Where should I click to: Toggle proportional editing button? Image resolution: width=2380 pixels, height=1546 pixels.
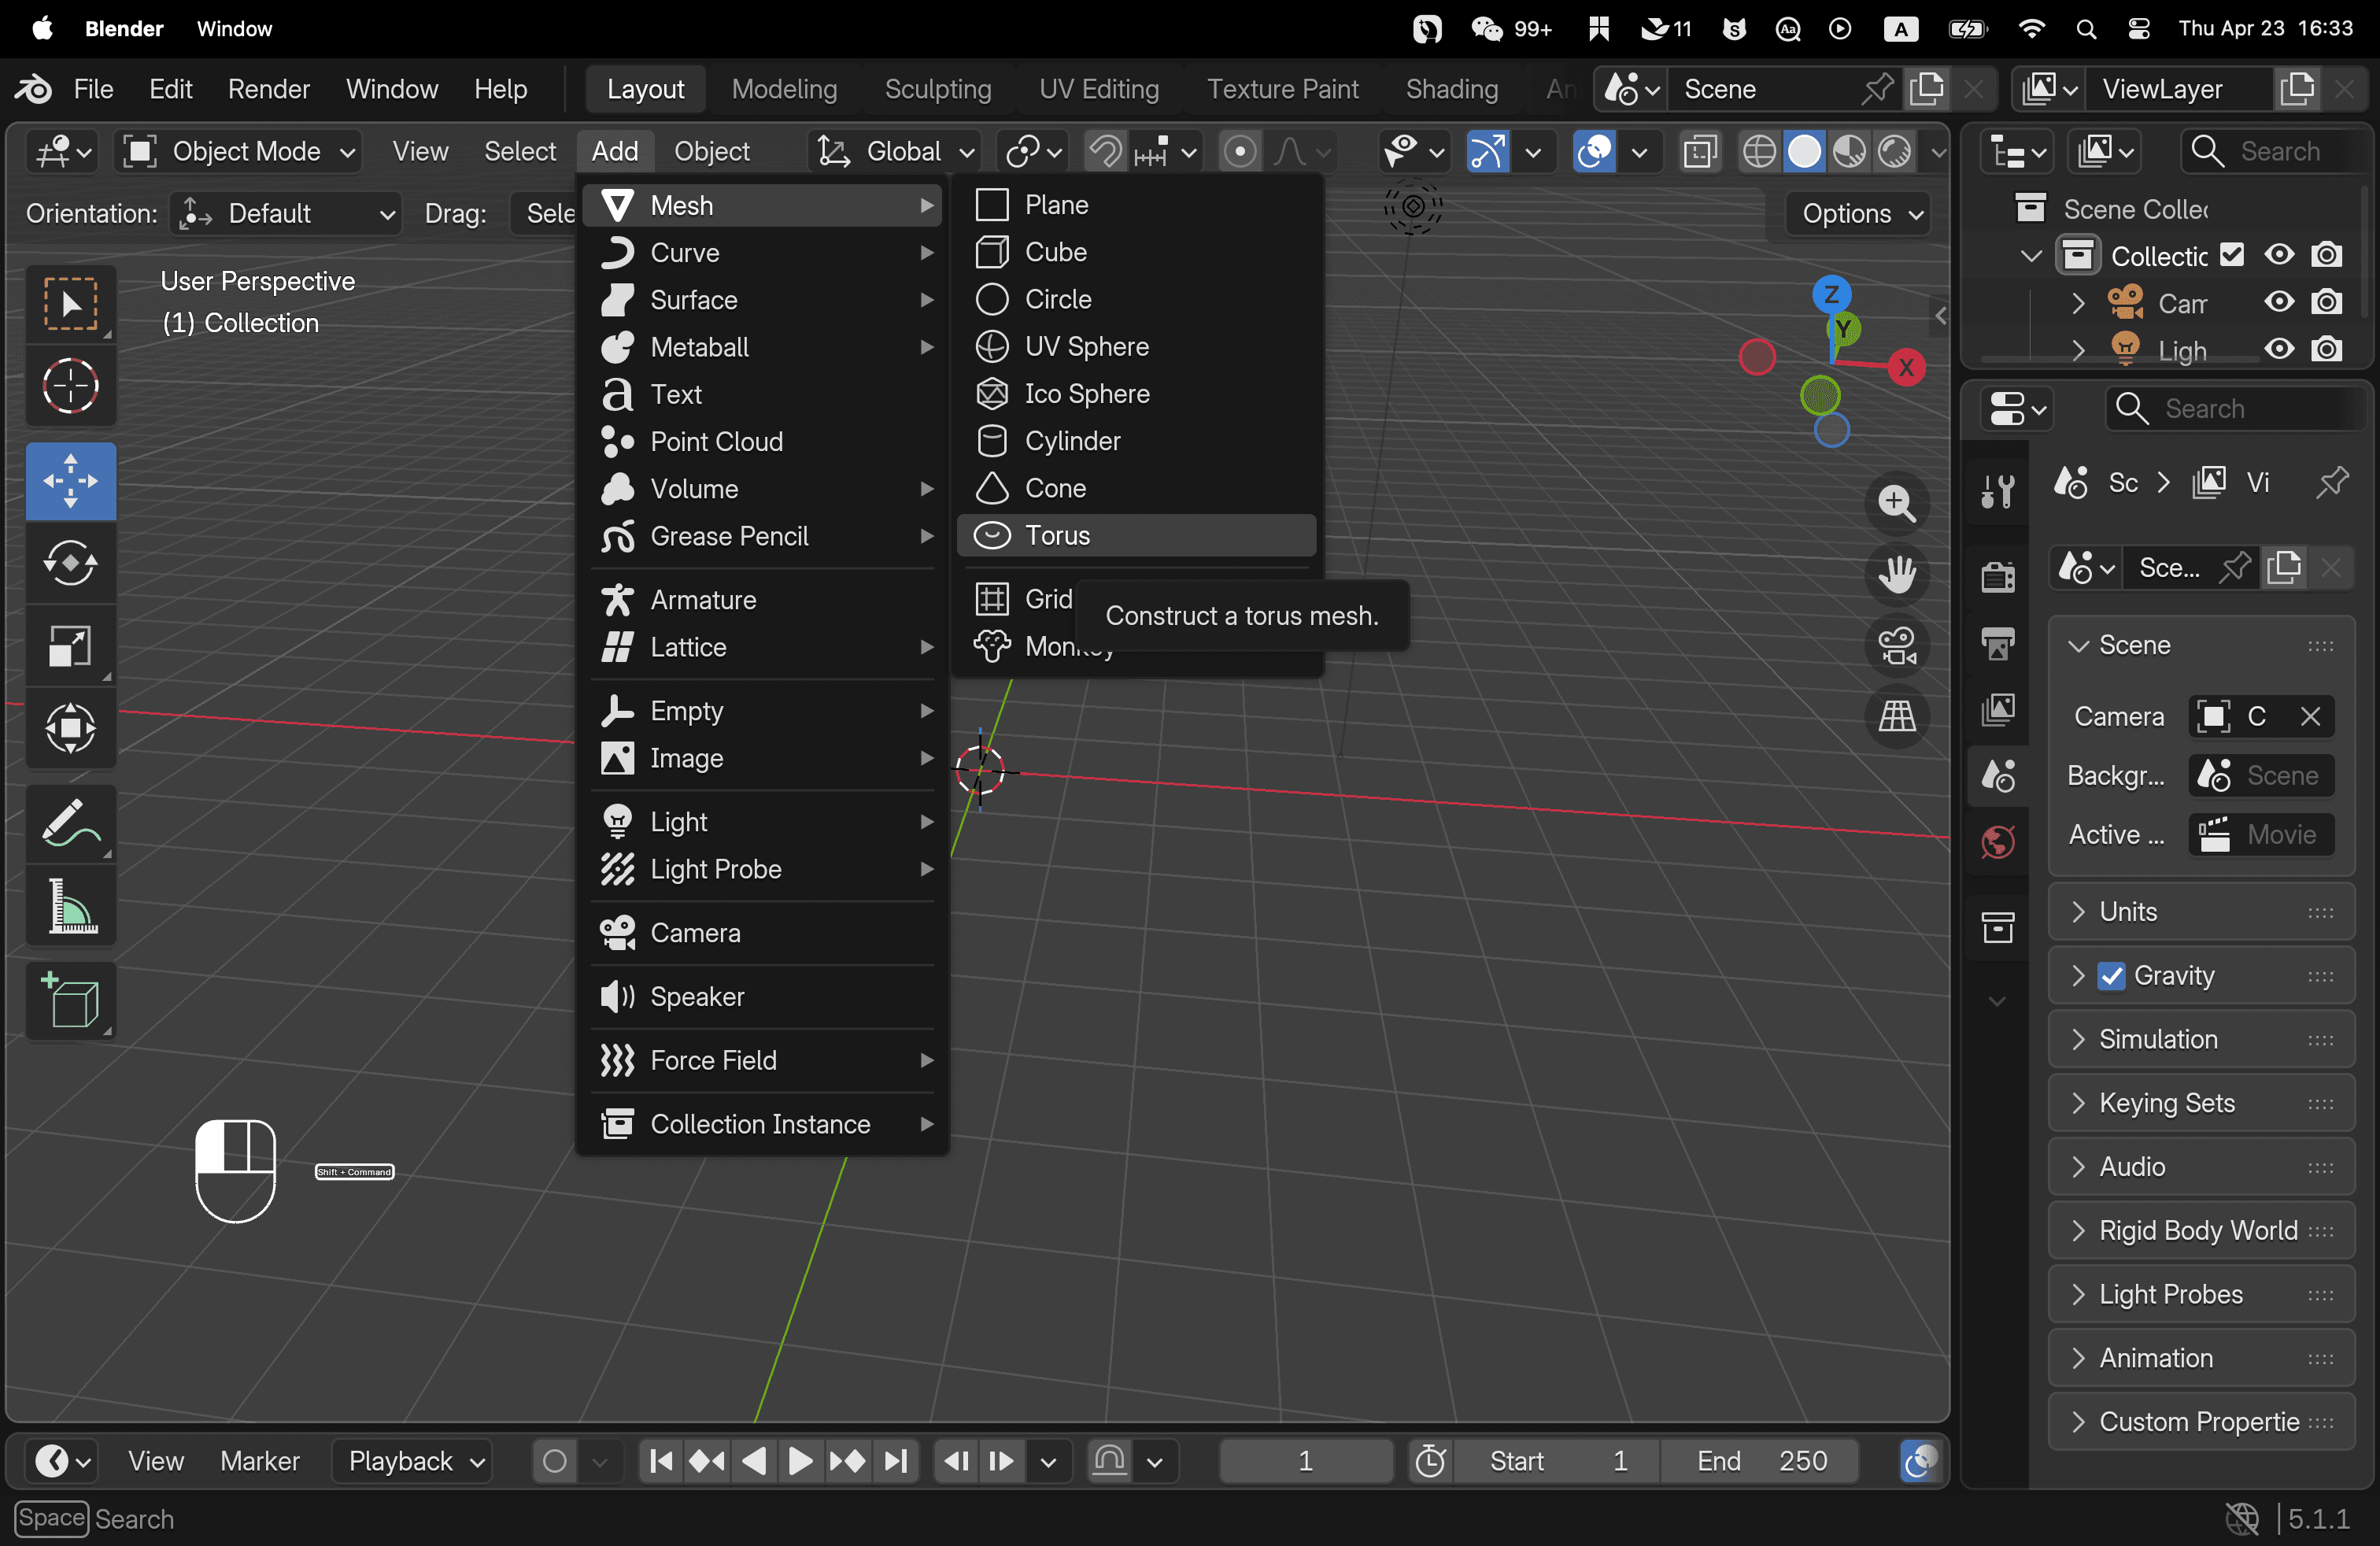[1239, 152]
